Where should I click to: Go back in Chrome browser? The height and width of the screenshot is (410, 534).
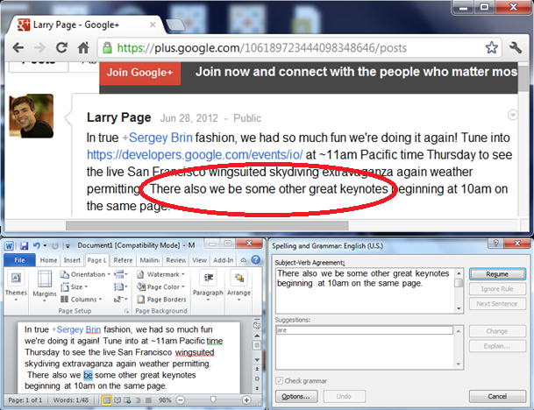click(x=18, y=47)
